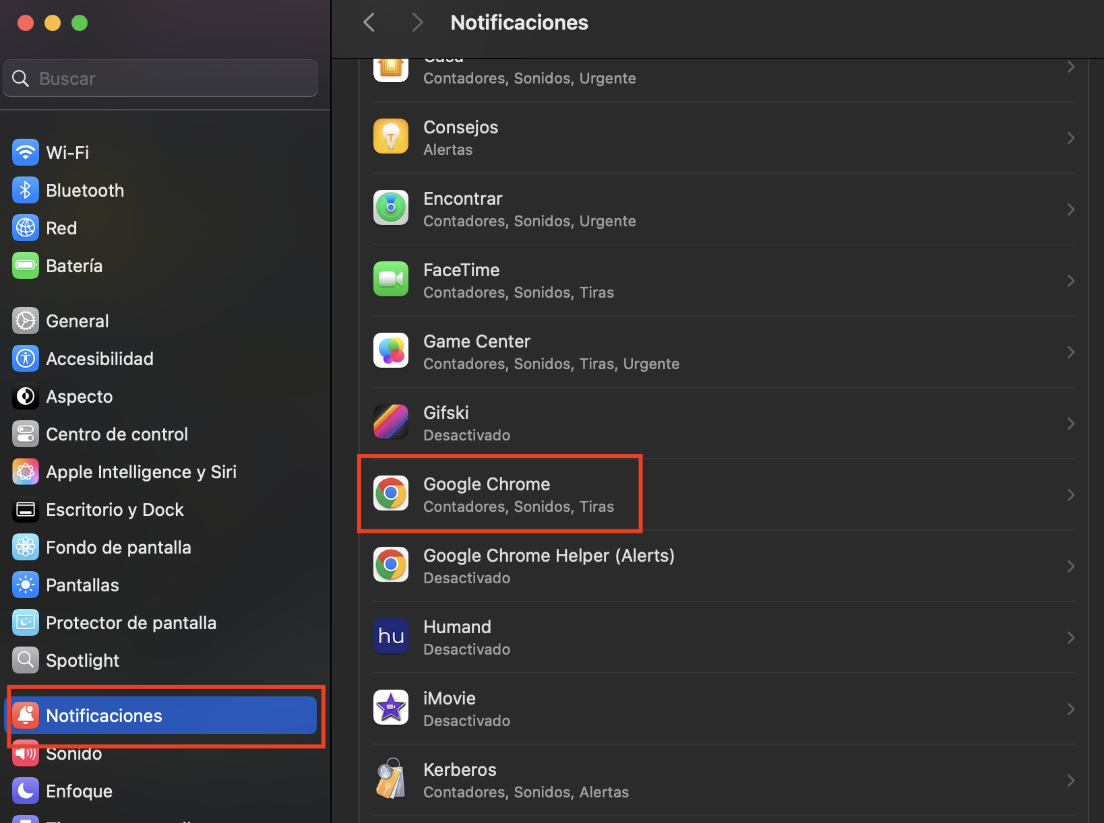Viewport: 1104px width, 823px height.
Task: Open Wi-Fi settings in sidebar
Action: [x=67, y=153]
